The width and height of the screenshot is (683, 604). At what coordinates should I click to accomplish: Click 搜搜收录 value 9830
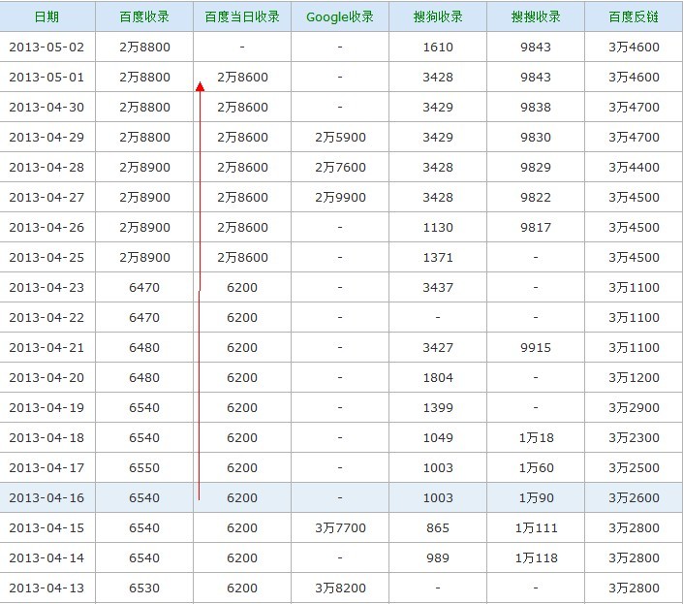[x=536, y=137]
